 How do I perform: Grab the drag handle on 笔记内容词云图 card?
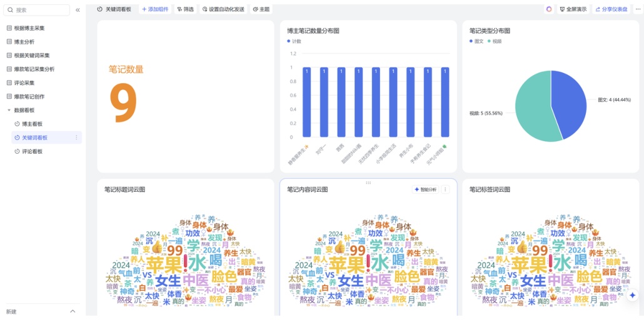click(368, 182)
